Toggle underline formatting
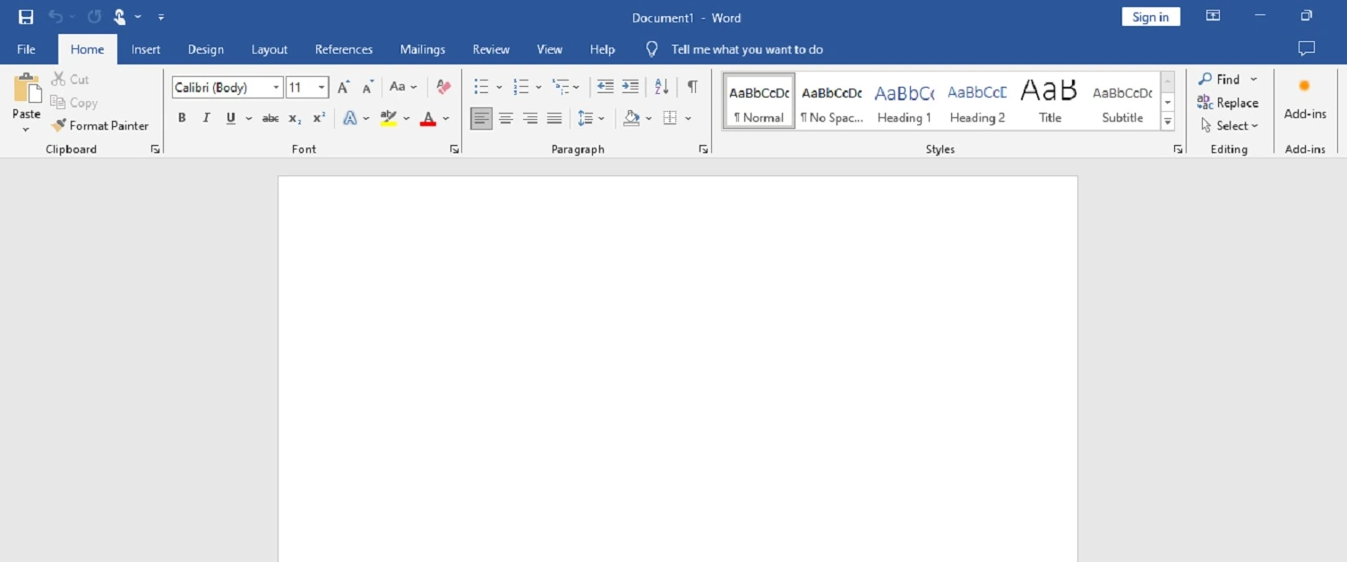This screenshot has width=1347, height=562. click(x=230, y=117)
